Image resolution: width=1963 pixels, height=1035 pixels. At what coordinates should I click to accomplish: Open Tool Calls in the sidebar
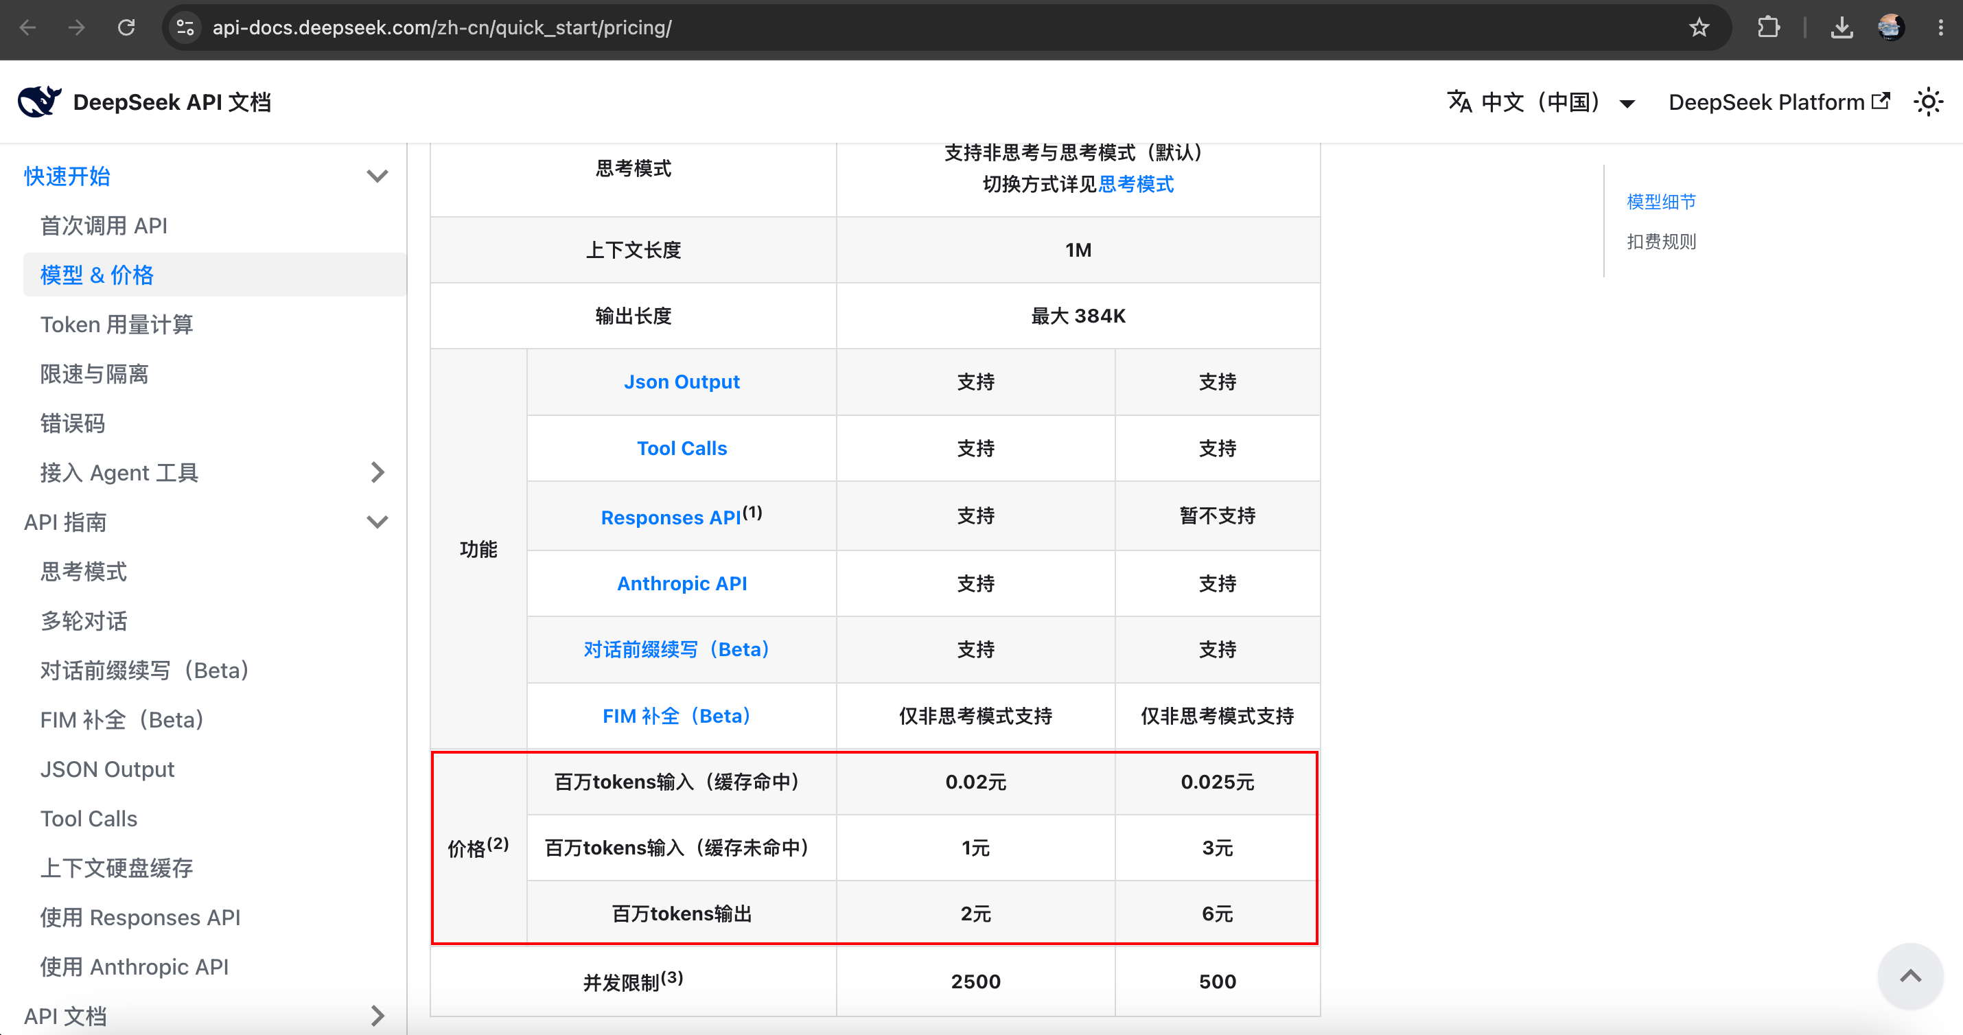89,819
